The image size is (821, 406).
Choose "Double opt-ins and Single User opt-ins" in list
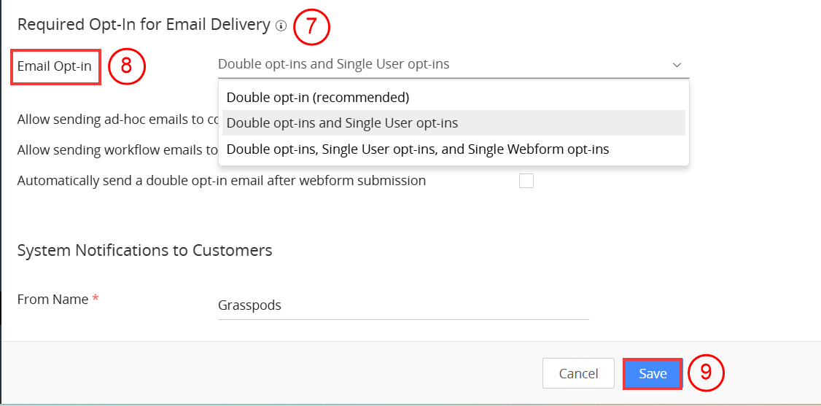[x=343, y=123]
